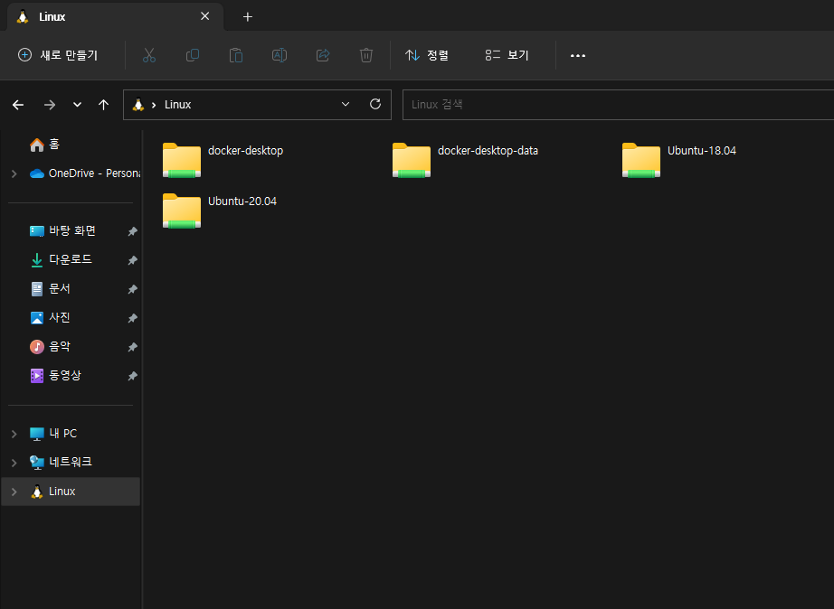Click the Ubuntu-18.04 folder name
Viewport: 834px width, 609px height.
[702, 151]
